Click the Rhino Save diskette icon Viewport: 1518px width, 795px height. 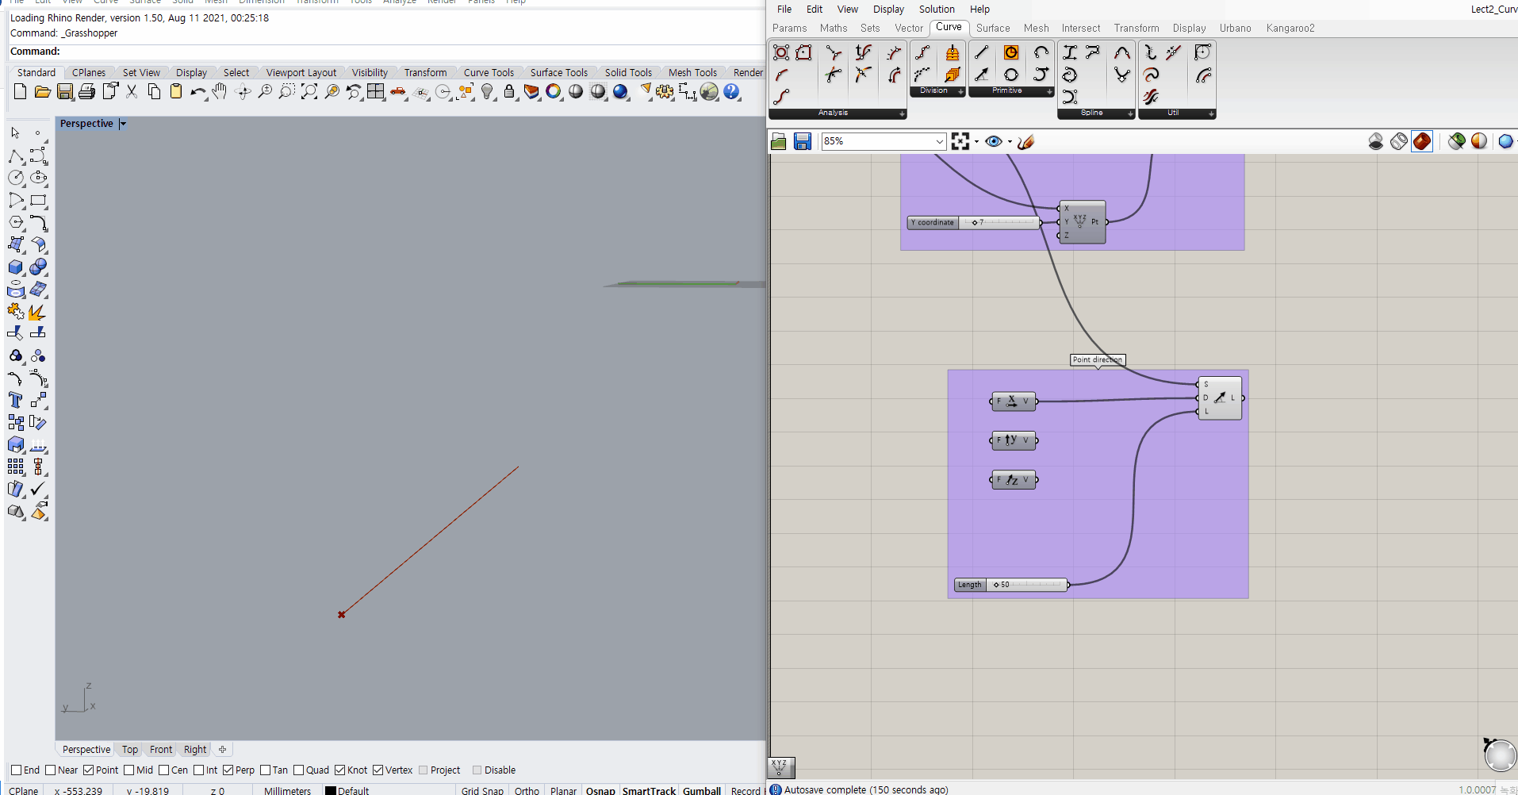(x=65, y=92)
